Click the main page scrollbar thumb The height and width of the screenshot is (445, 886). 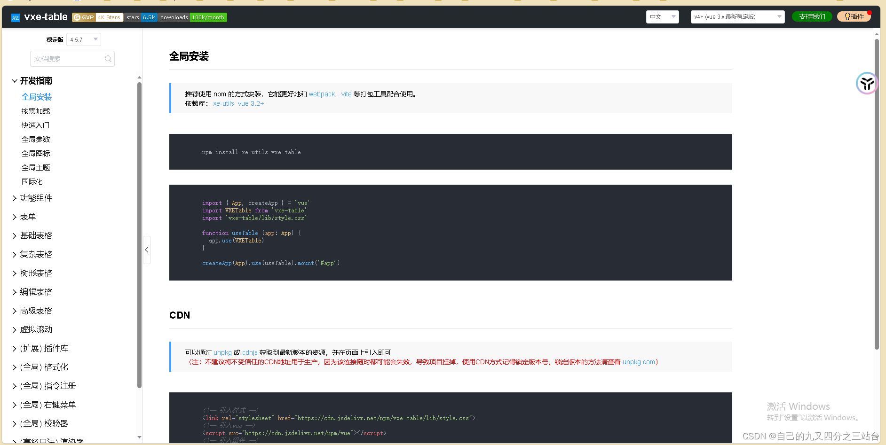pos(877,194)
